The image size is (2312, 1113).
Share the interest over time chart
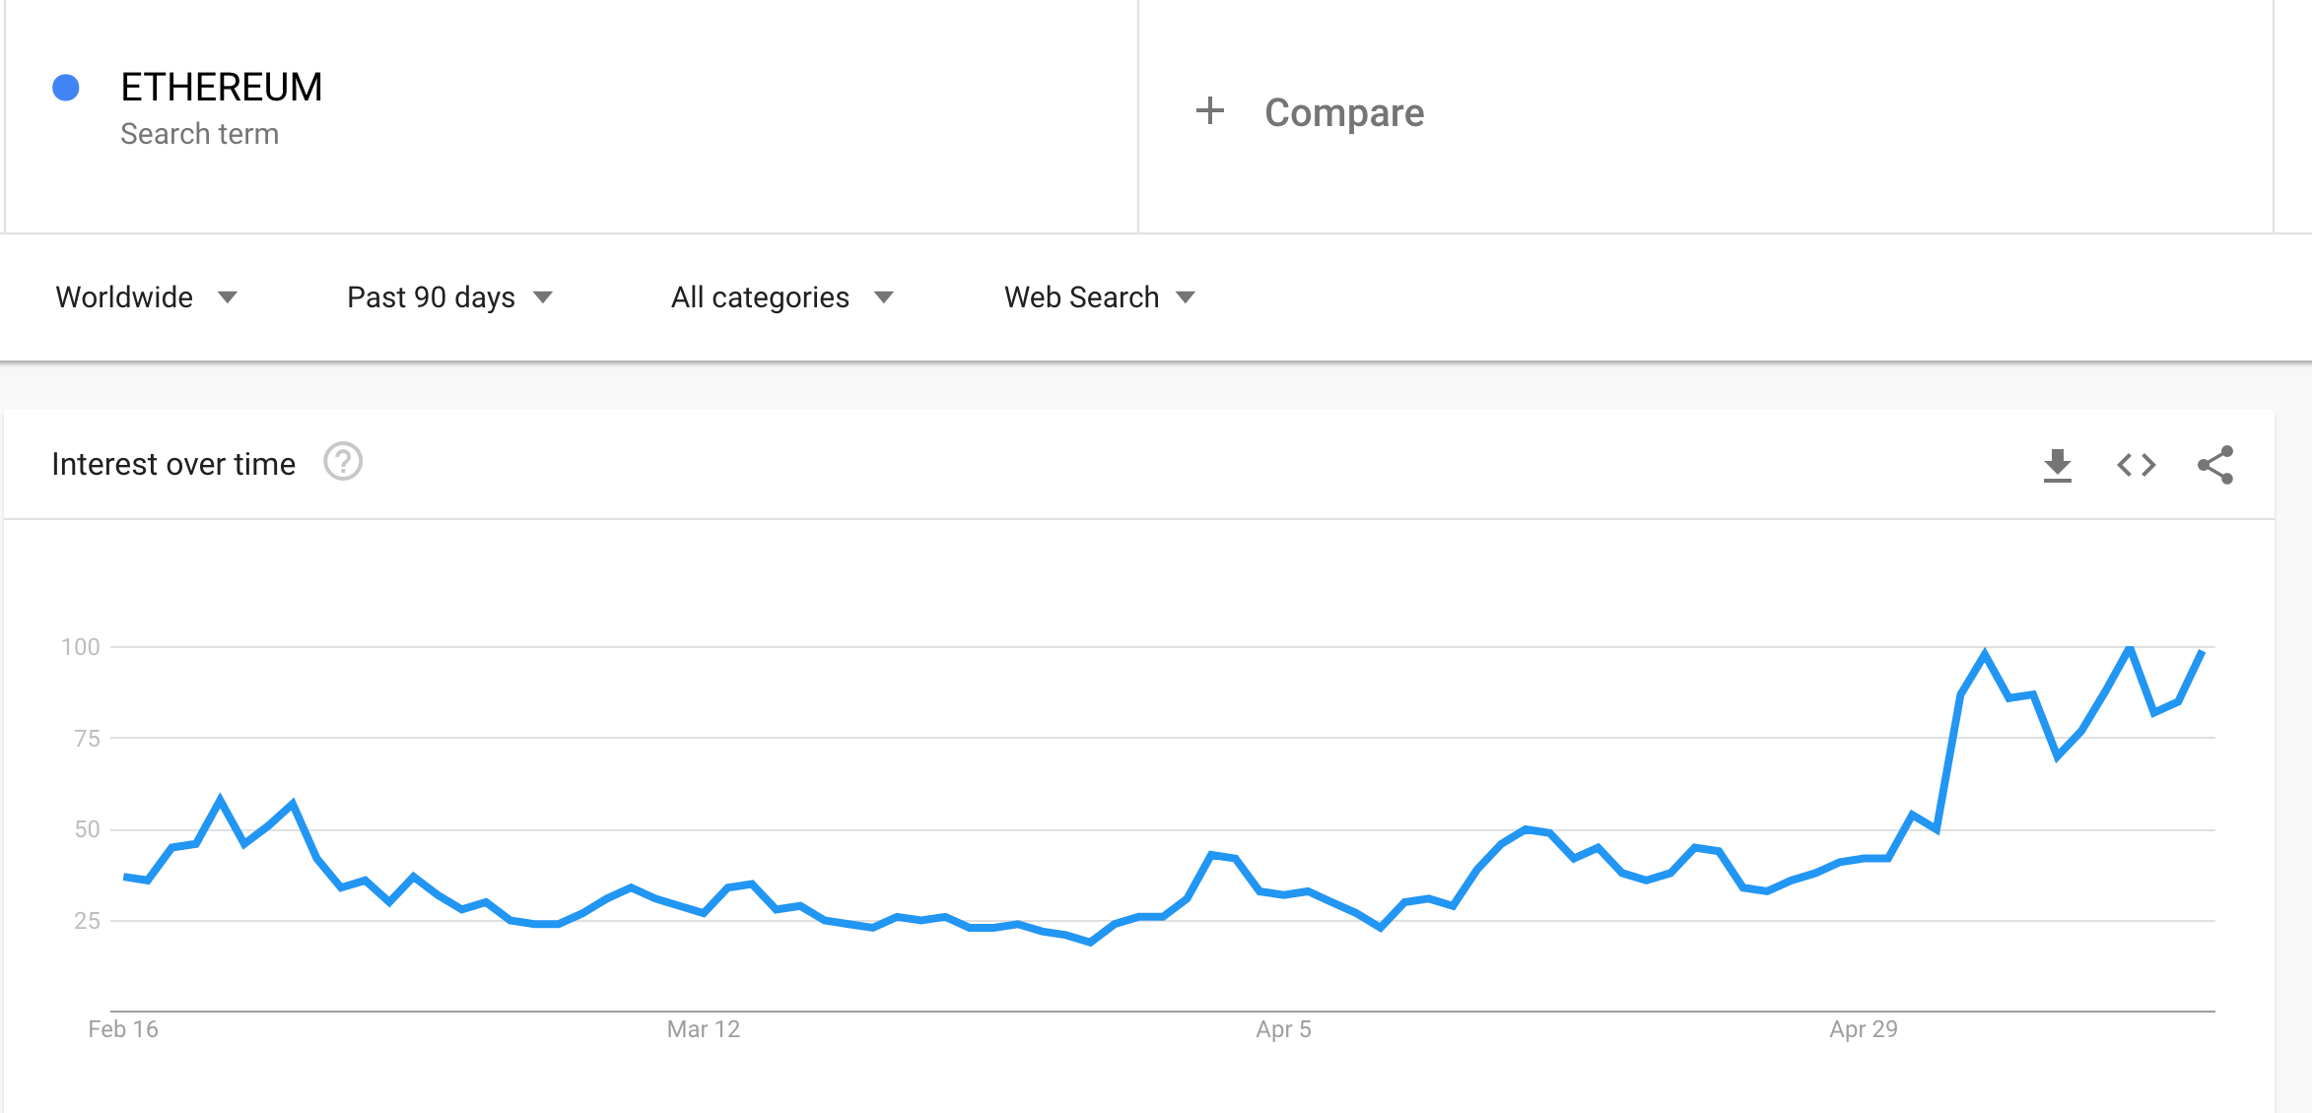(x=2215, y=465)
